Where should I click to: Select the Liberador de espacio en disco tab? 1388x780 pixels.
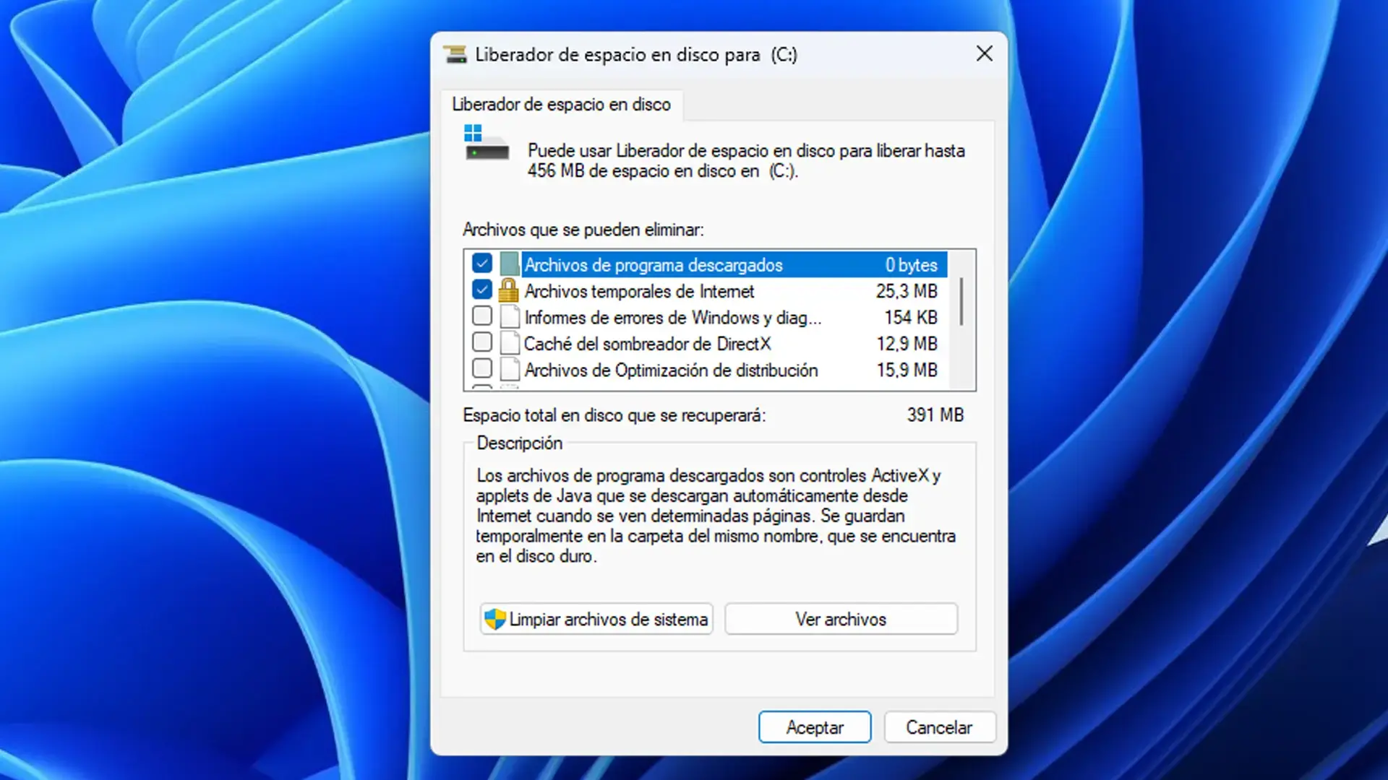click(x=561, y=105)
